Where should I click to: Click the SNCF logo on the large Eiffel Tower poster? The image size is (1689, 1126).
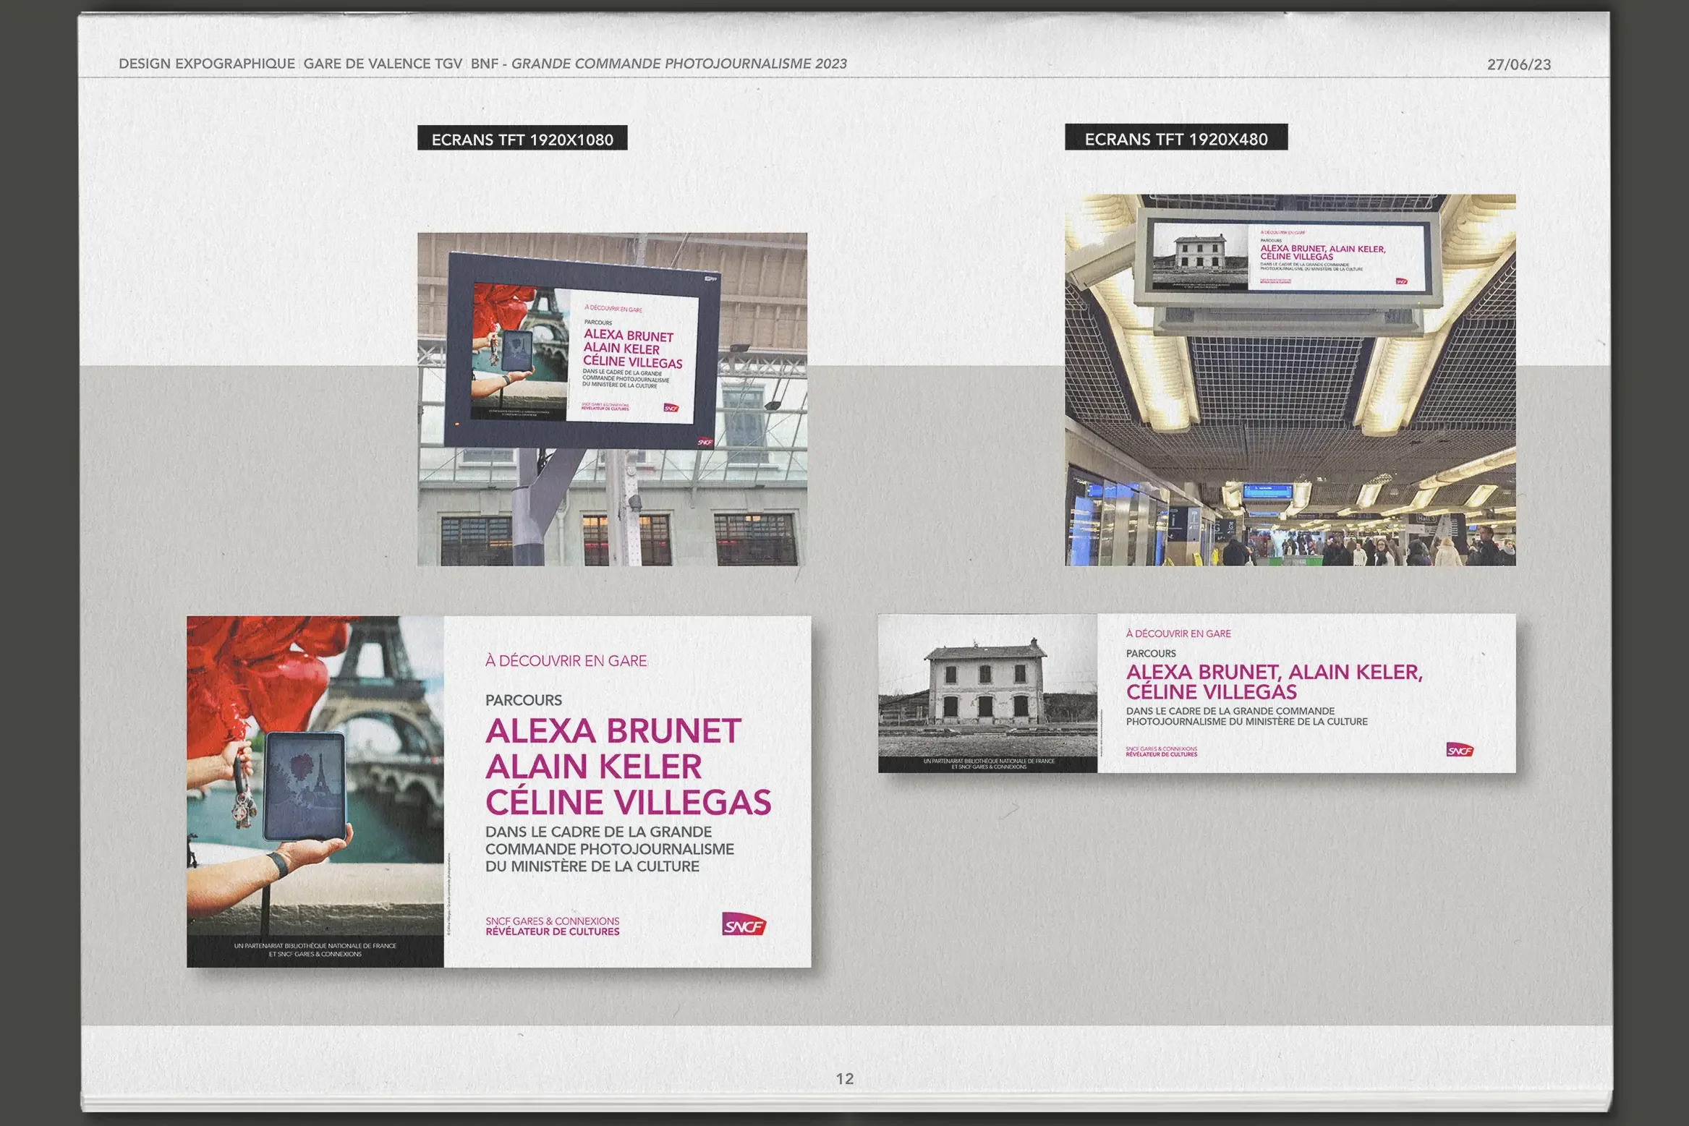click(744, 924)
